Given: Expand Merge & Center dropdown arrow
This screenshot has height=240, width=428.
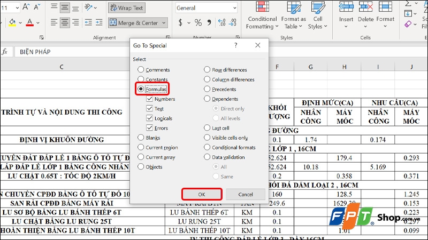Looking at the screenshot, I should click(164, 23).
